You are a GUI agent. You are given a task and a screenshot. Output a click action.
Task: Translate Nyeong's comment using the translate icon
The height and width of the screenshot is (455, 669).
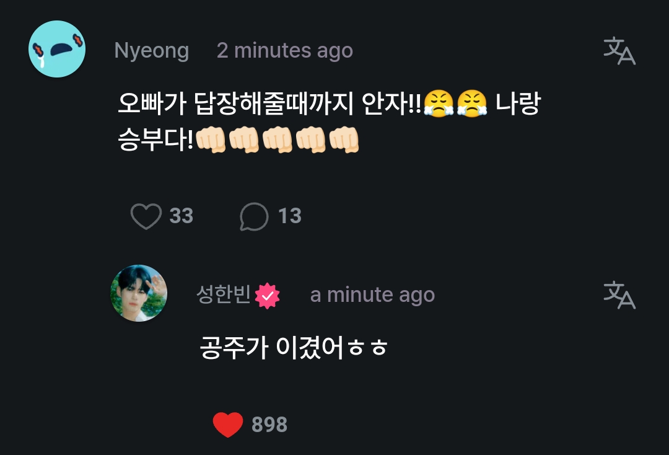click(x=619, y=51)
